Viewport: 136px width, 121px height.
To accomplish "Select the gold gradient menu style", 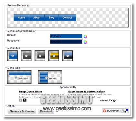I will 54,56.
